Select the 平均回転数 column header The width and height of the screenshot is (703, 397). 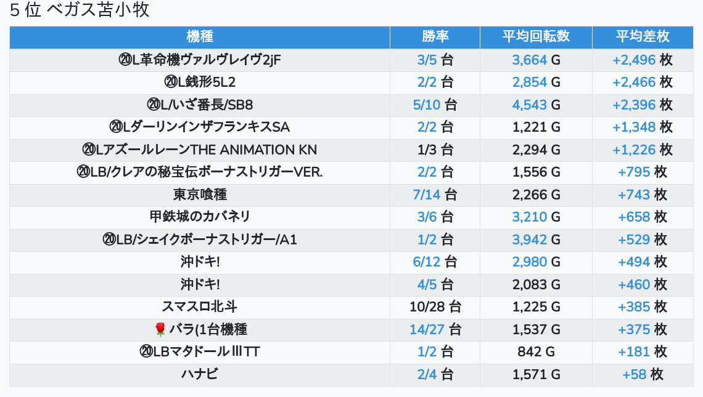(x=536, y=37)
